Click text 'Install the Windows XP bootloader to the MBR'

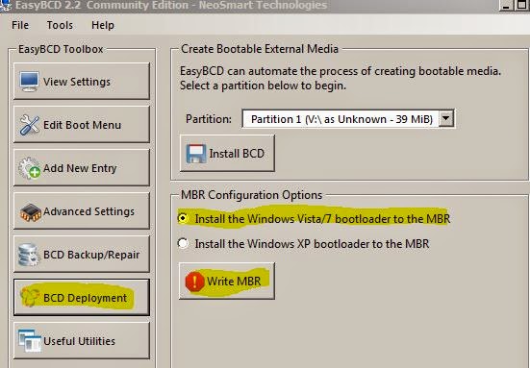[312, 244]
